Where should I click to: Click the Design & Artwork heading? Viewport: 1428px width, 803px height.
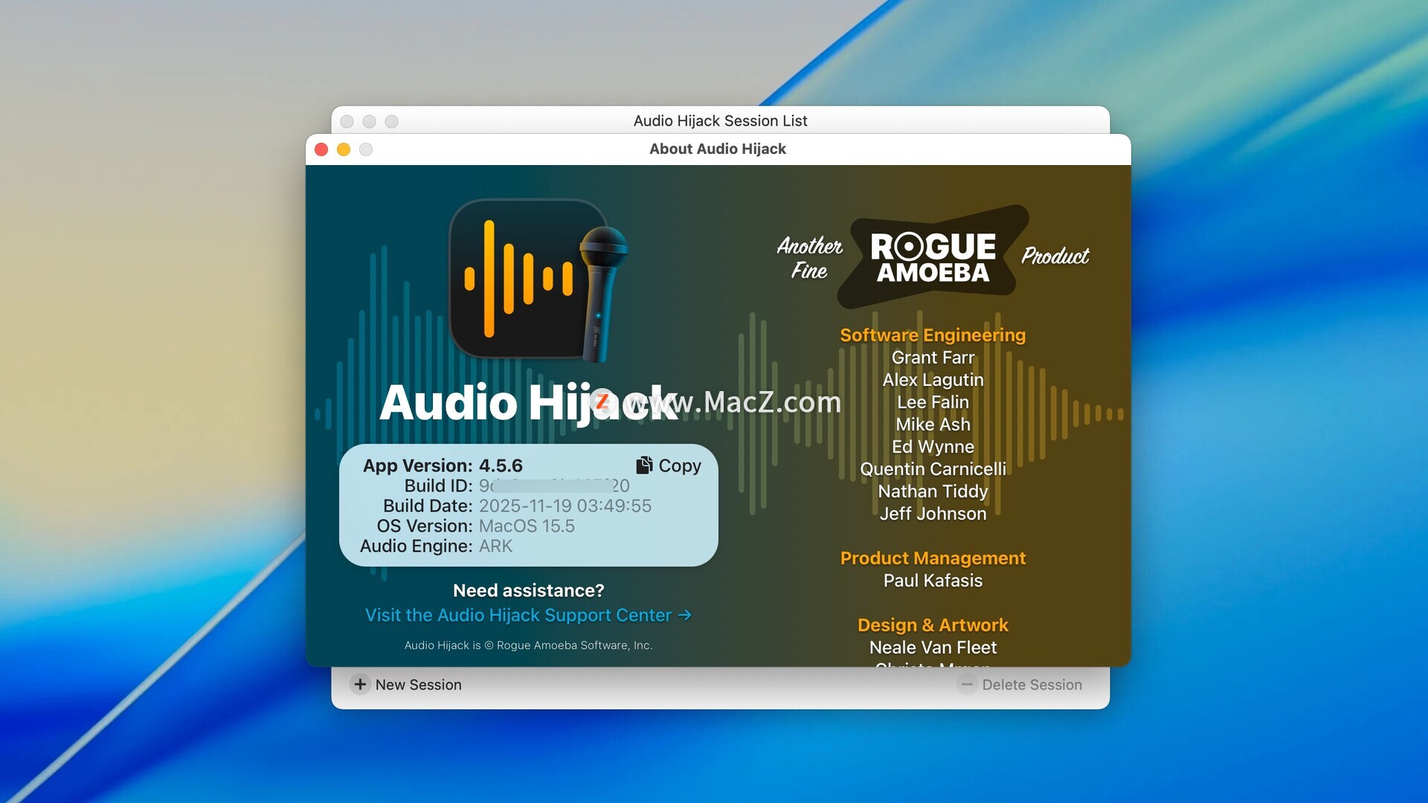point(933,625)
